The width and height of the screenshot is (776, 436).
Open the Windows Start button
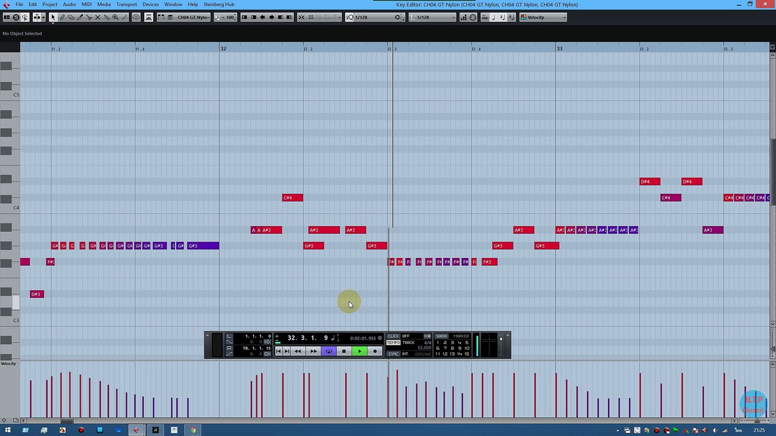pos(7,430)
